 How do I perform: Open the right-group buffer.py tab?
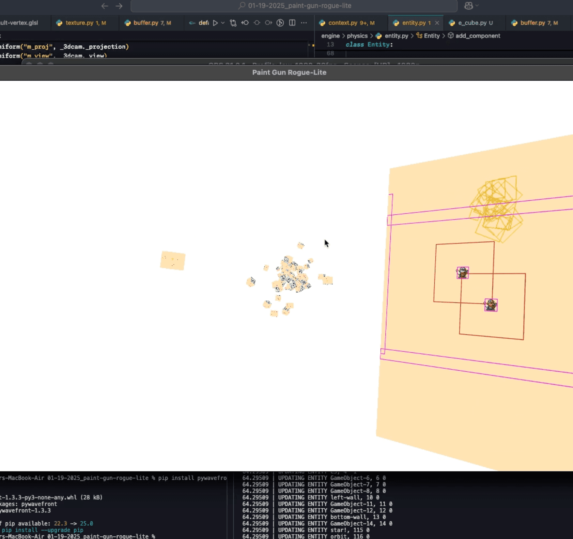(538, 23)
